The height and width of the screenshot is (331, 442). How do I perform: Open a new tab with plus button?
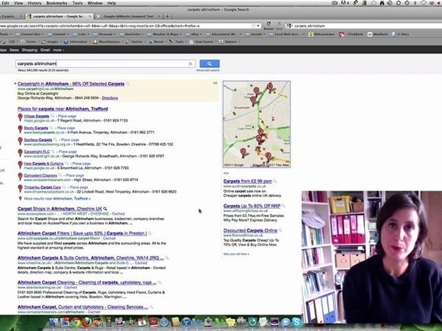coord(167,17)
